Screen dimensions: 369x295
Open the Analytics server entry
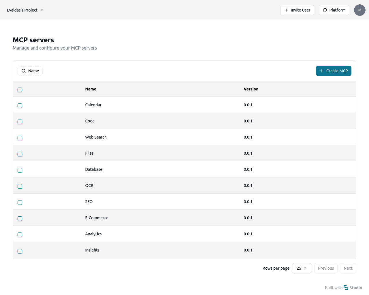coord(93,234)
